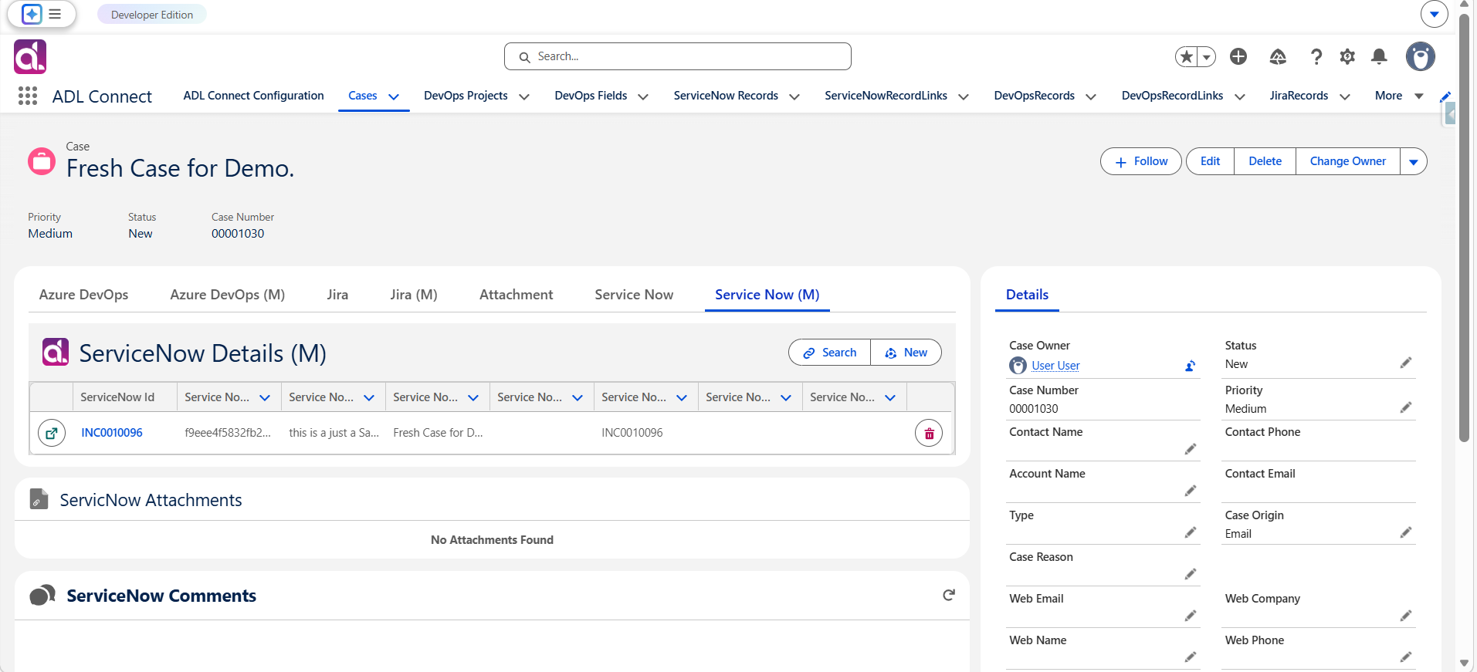Switch to the Azure DevOps tab

tap(83, 295)
